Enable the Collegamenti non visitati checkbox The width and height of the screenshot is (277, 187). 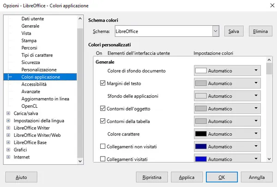[102, 146]
